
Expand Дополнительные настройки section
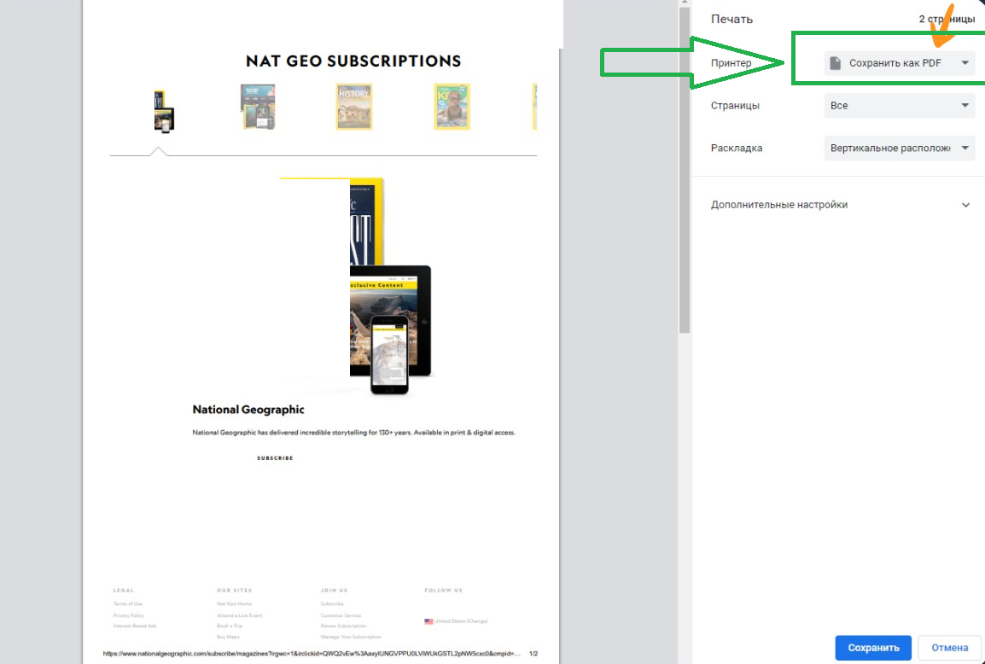(x=841, y=205)
